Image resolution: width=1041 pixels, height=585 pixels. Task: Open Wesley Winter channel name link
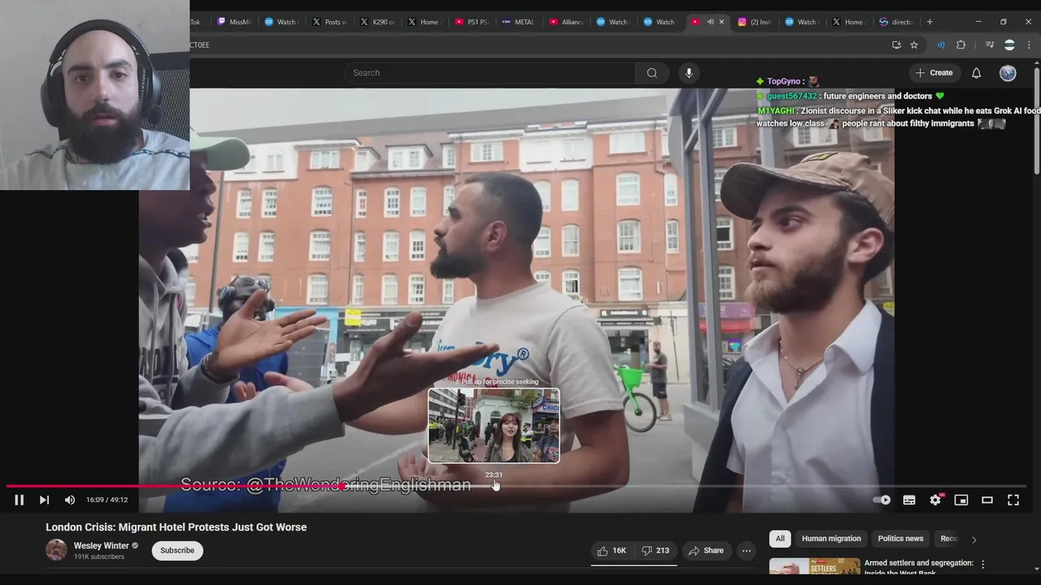[x=102, y=546]
